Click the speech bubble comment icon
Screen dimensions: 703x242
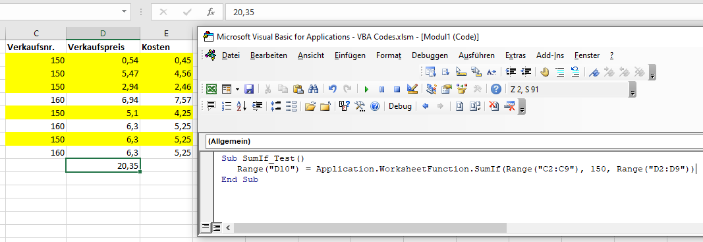point(211,106)
